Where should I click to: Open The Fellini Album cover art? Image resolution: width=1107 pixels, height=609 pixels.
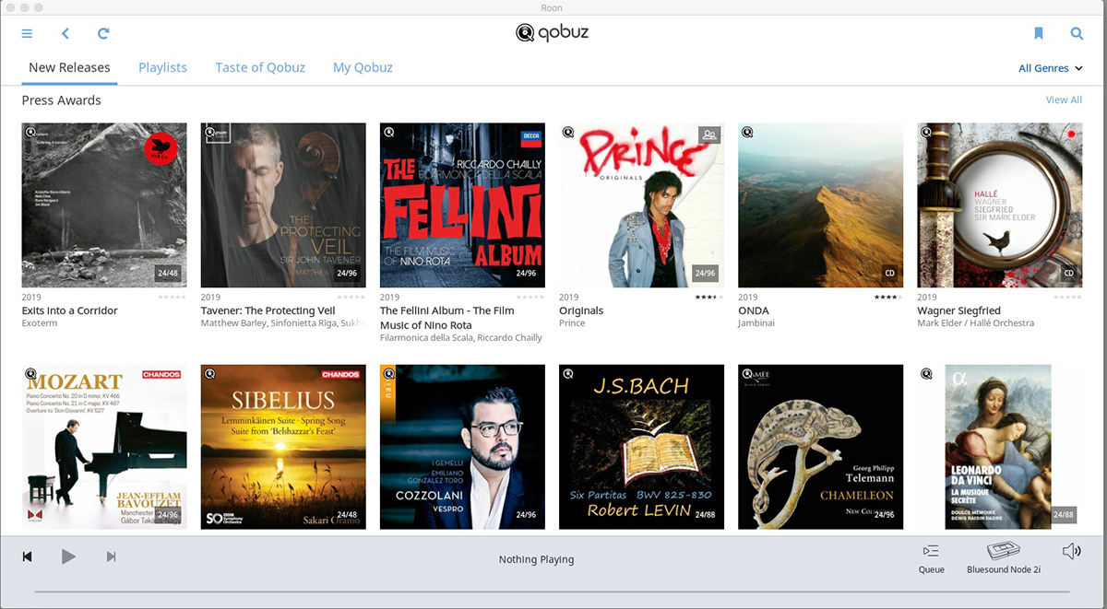[462, 205]
